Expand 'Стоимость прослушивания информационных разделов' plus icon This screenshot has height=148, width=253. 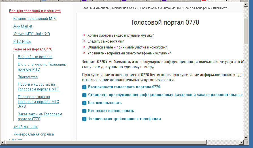point(84,95)
